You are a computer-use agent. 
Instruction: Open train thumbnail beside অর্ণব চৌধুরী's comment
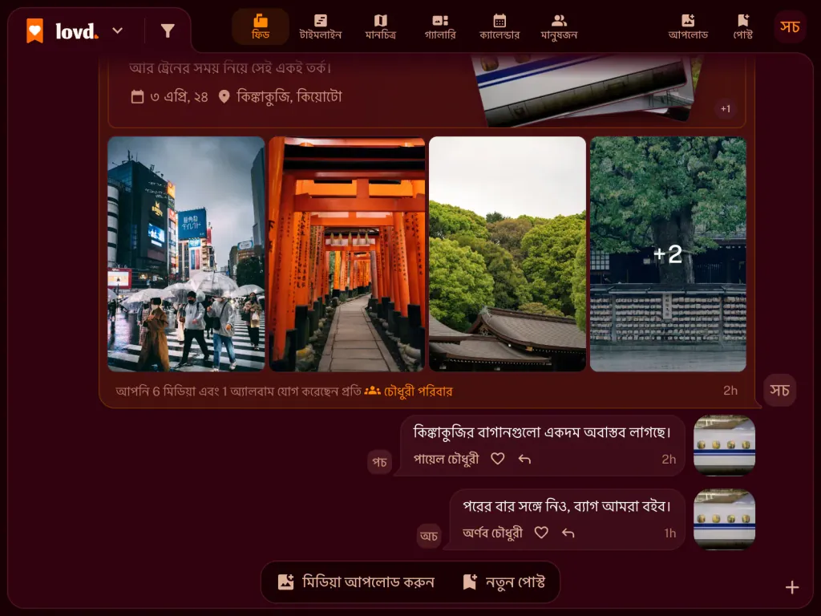(x=724, y=519)
